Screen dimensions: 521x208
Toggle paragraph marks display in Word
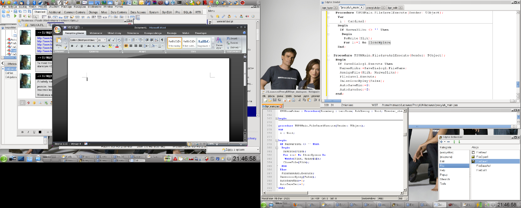coord(162,40)
